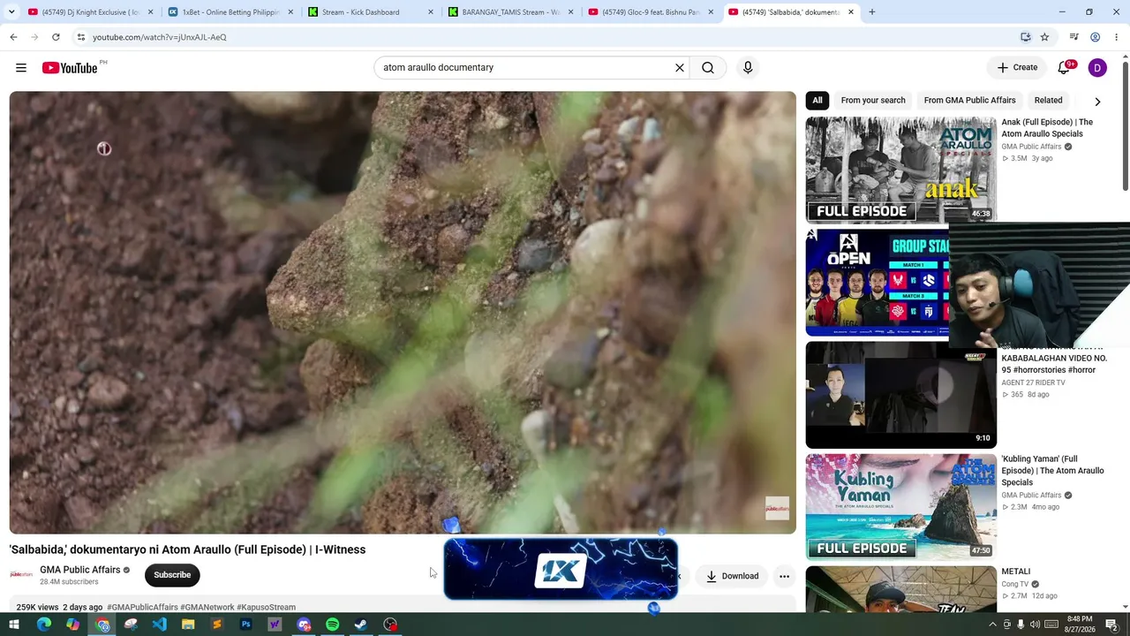Screen dimensions: 1130x636
Task: Go to the YouTube home logo
Action: tap(70, 68)
